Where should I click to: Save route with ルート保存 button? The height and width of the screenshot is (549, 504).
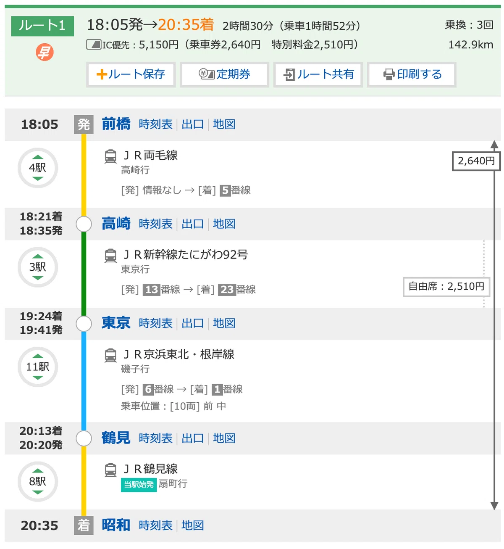pos(131,74)
